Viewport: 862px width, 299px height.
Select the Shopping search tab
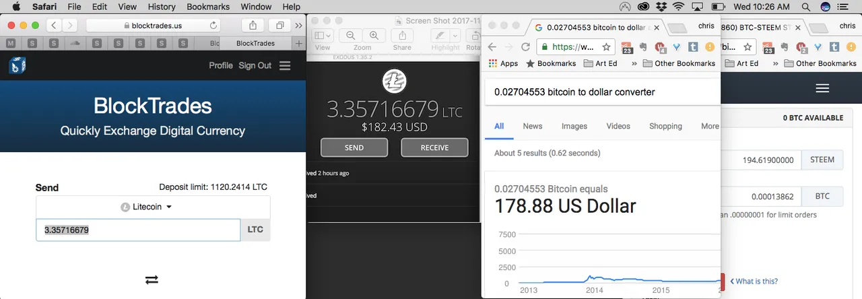click(x=665, y=126)
